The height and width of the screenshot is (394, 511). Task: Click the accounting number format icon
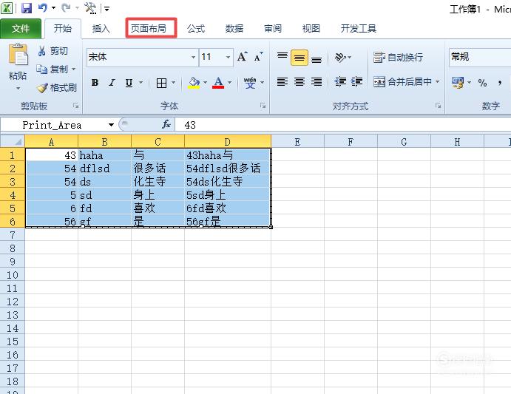click(458, 82)
